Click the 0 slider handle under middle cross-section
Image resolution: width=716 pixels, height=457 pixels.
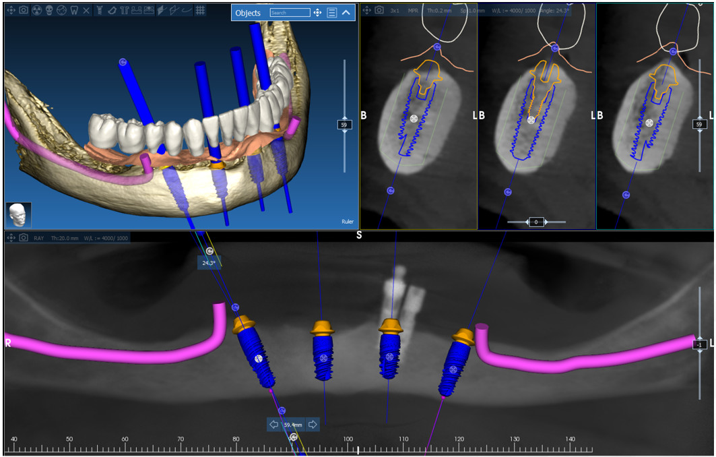(x=536, y=222)
